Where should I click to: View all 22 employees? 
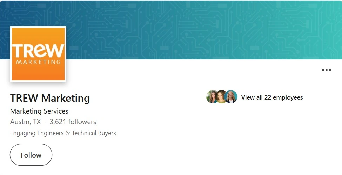[x=272, y=97]
